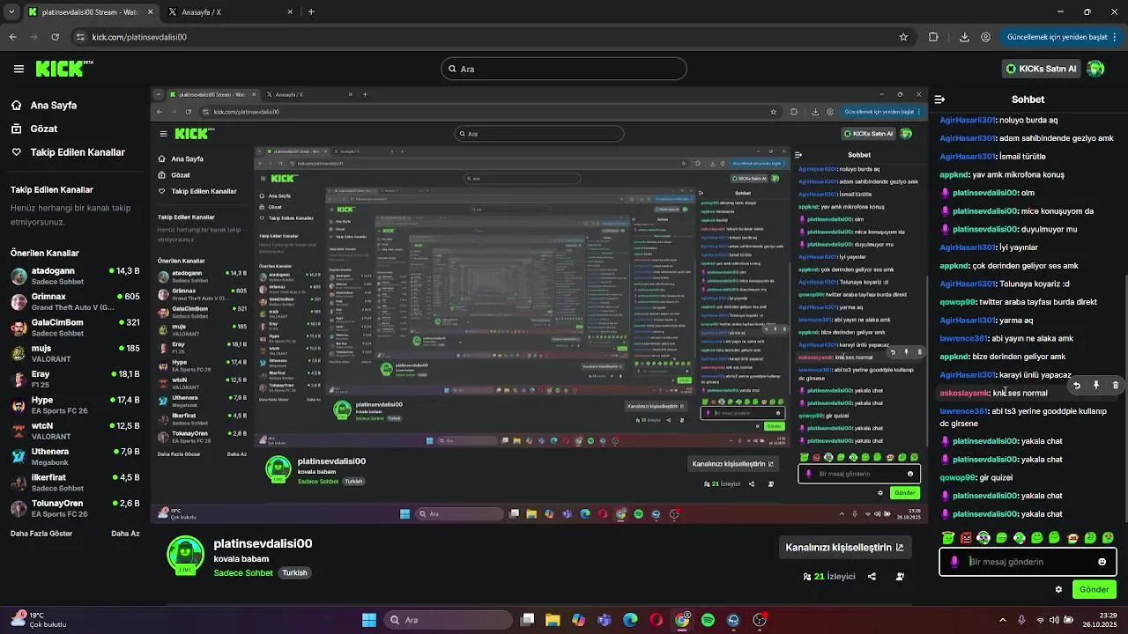1128x634 pixels.
Task: Click KICKs Satın Al button
Action: pos(1042,69)
